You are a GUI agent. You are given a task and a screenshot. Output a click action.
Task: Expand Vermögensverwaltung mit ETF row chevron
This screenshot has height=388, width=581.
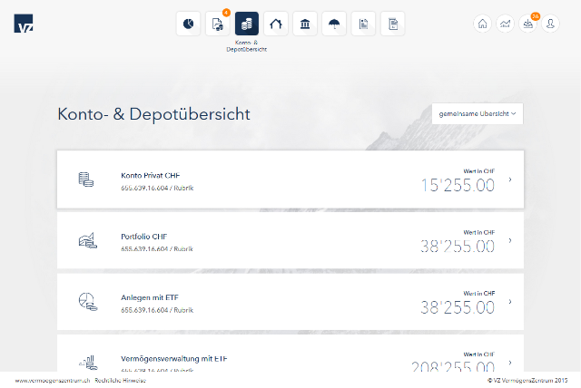point(510,363)
